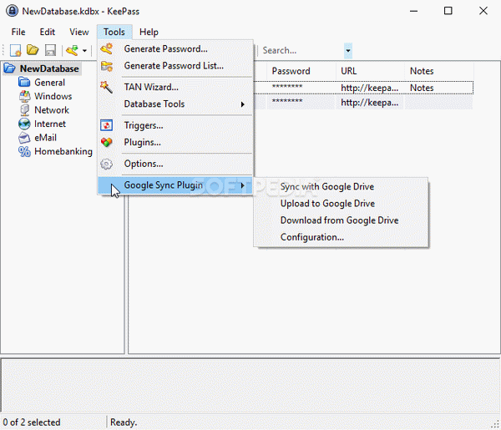Image resolution: width=501 pixels, height=430 pixels.
Task: Open Options... from Tools menu
Action: pos(175,164)
